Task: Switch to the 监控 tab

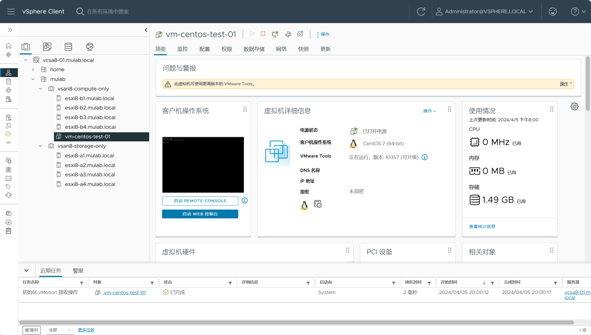Action: click(x=183, y=49)
